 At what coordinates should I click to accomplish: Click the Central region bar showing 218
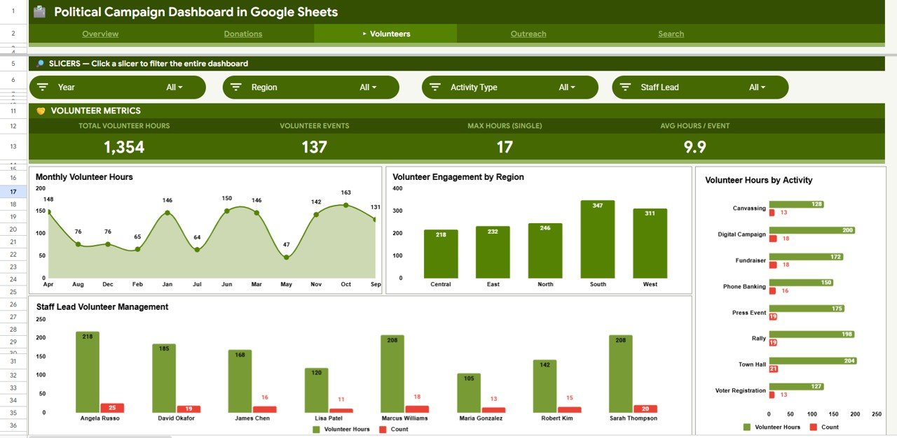tap(441, 254)
